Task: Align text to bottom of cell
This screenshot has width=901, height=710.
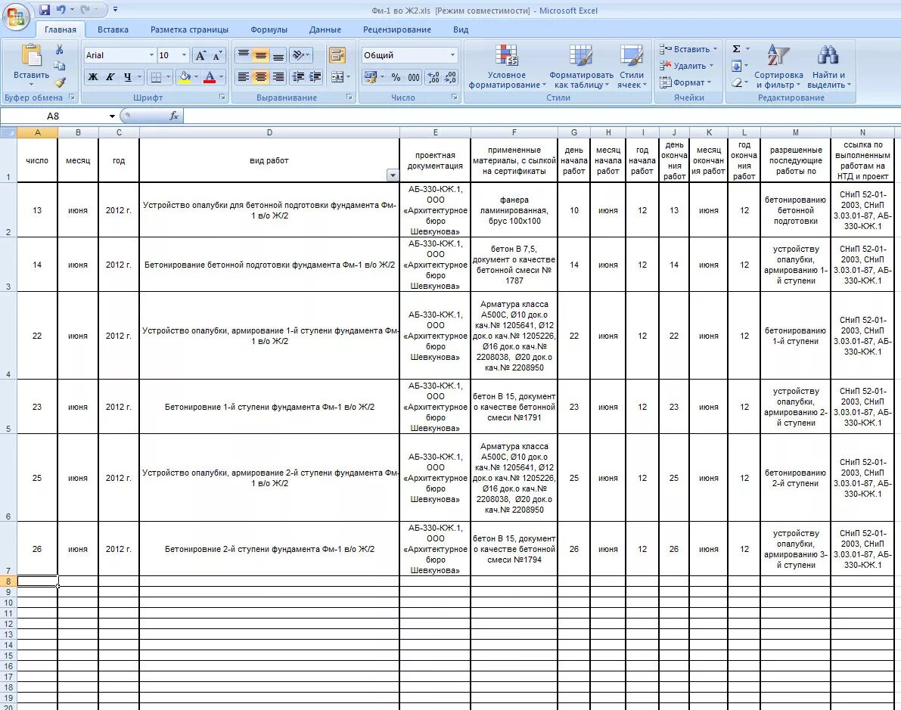Action: (x=278, y=55)
